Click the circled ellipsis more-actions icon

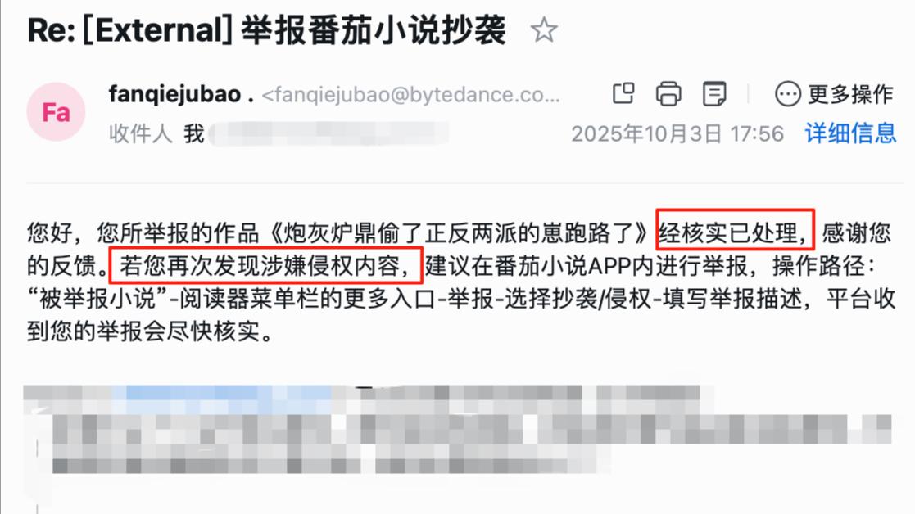(787, 94)
